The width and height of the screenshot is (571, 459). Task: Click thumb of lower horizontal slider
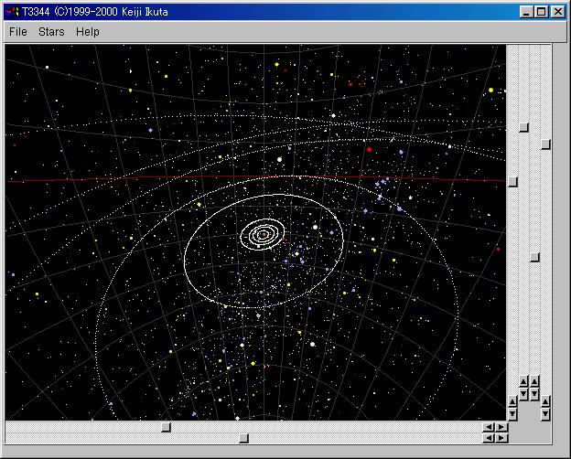point(243,438)
